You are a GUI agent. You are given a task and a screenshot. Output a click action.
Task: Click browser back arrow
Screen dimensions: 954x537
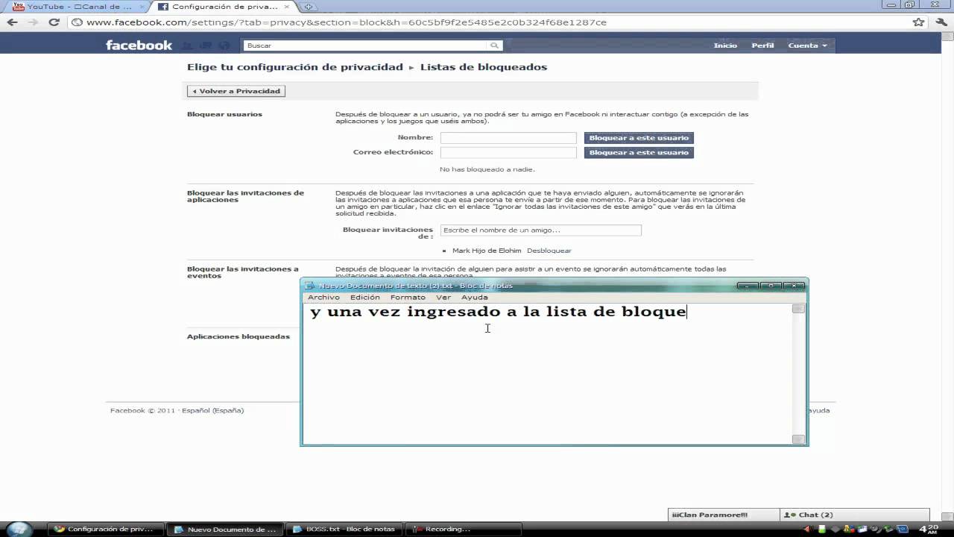pyautogui.click(x=13, y=22)
